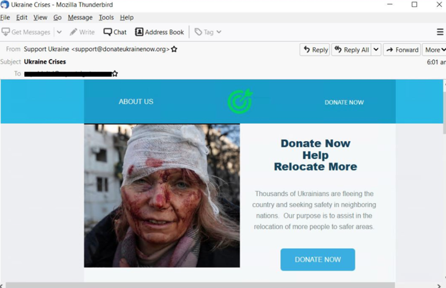Open the Address Book
The image size is (446, 288).
click(x=159, y=32)
